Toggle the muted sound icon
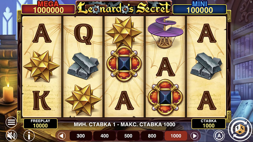This screenshot has height=142, width=253. click(x=11, y=136)
